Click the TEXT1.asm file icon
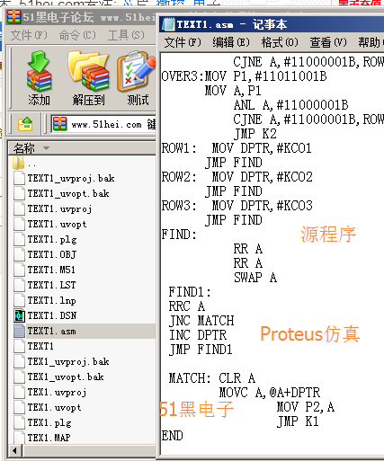The height and width of the screenshot is (461, 384). (x=20, y=331)
